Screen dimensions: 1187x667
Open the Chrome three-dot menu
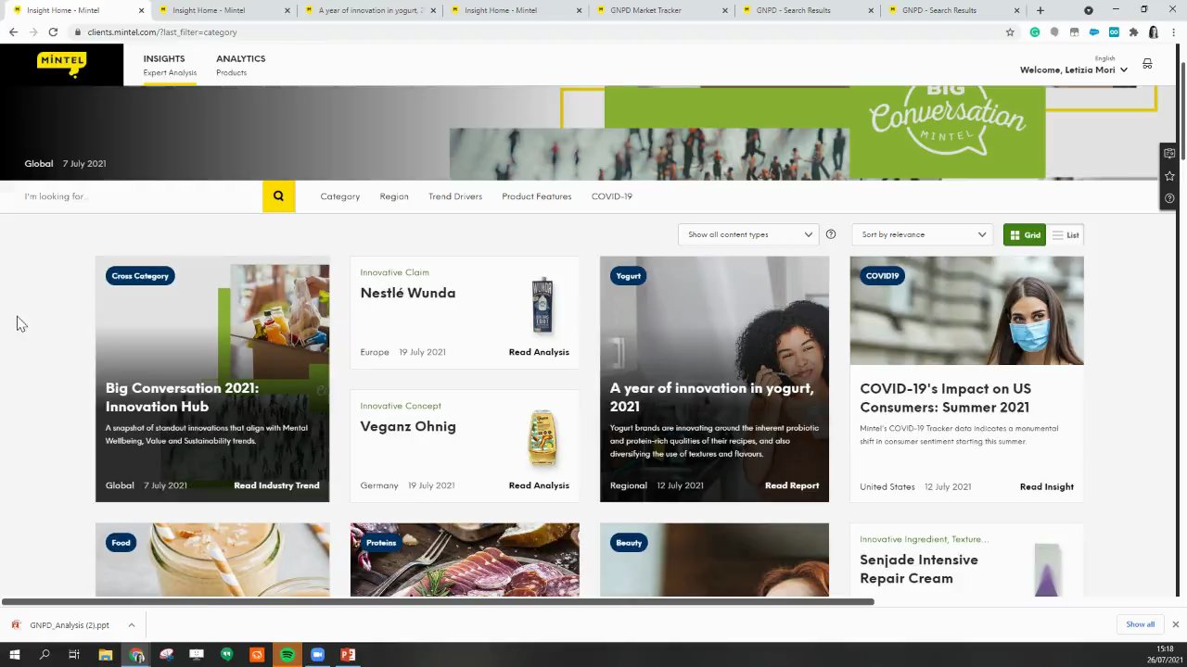click(x=1173, y=31)
